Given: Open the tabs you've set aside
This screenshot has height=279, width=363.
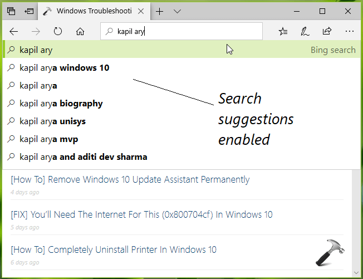Looking at the screenshot, I should pyautogui.click(x=11, y=11).
